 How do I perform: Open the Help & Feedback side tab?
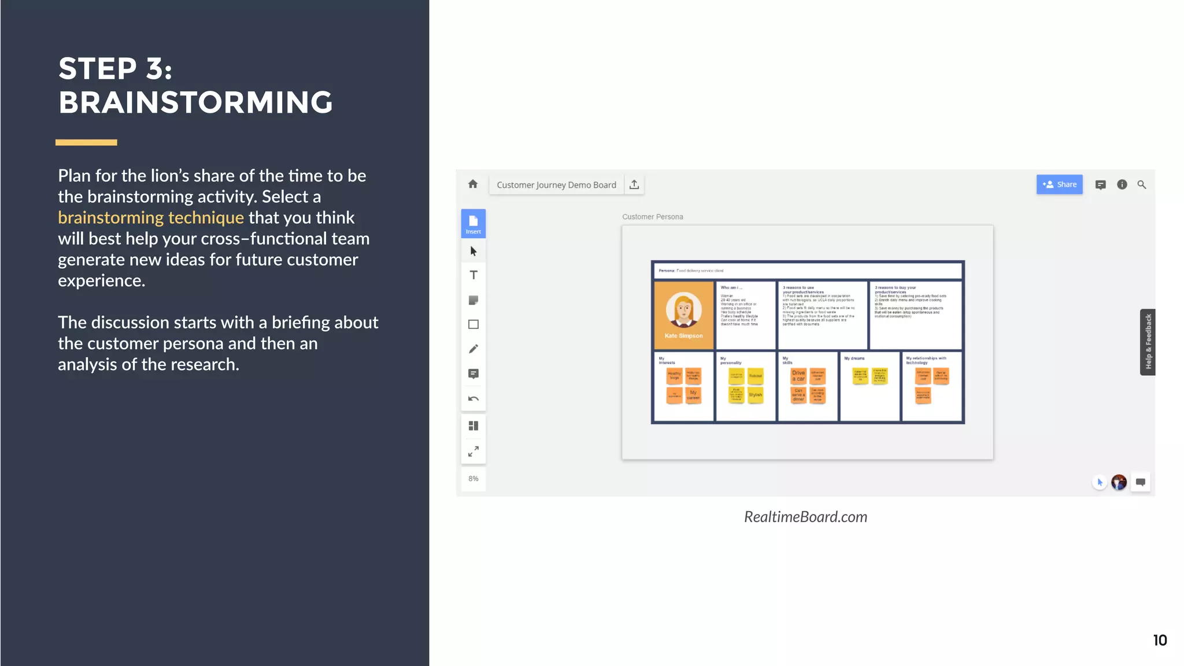pyautogui.click(x=1148, y=342)
